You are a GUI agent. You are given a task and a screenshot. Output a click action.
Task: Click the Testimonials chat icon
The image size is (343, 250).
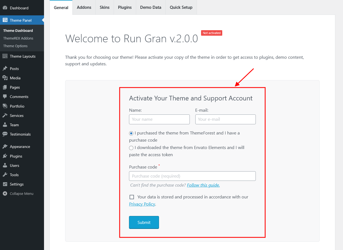point(5,134)
